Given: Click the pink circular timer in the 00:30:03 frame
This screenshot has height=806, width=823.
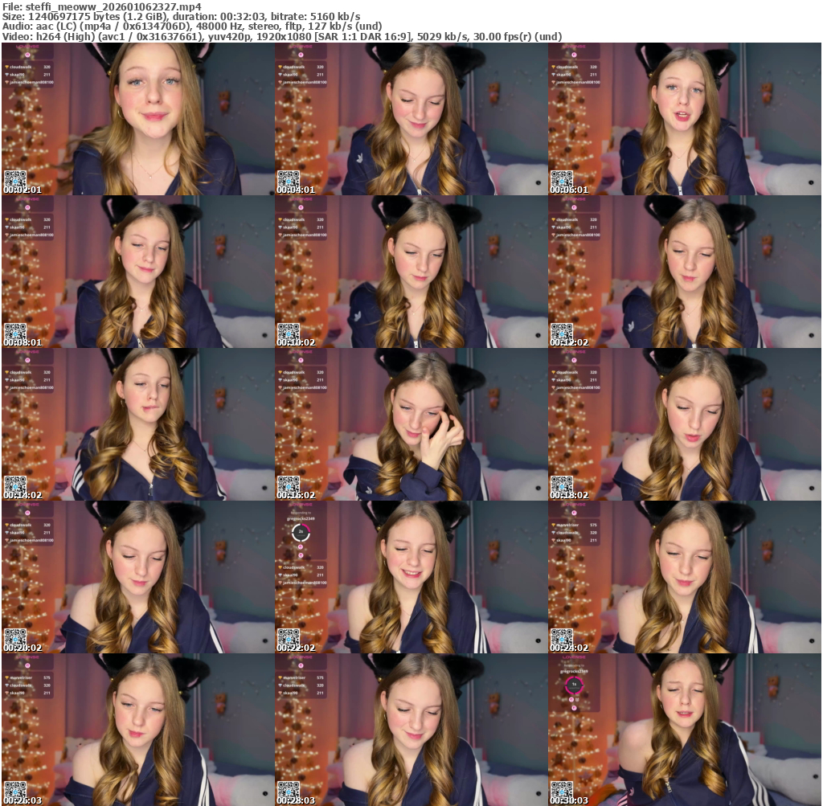Looking at the screenshot, I should point(574,685).
